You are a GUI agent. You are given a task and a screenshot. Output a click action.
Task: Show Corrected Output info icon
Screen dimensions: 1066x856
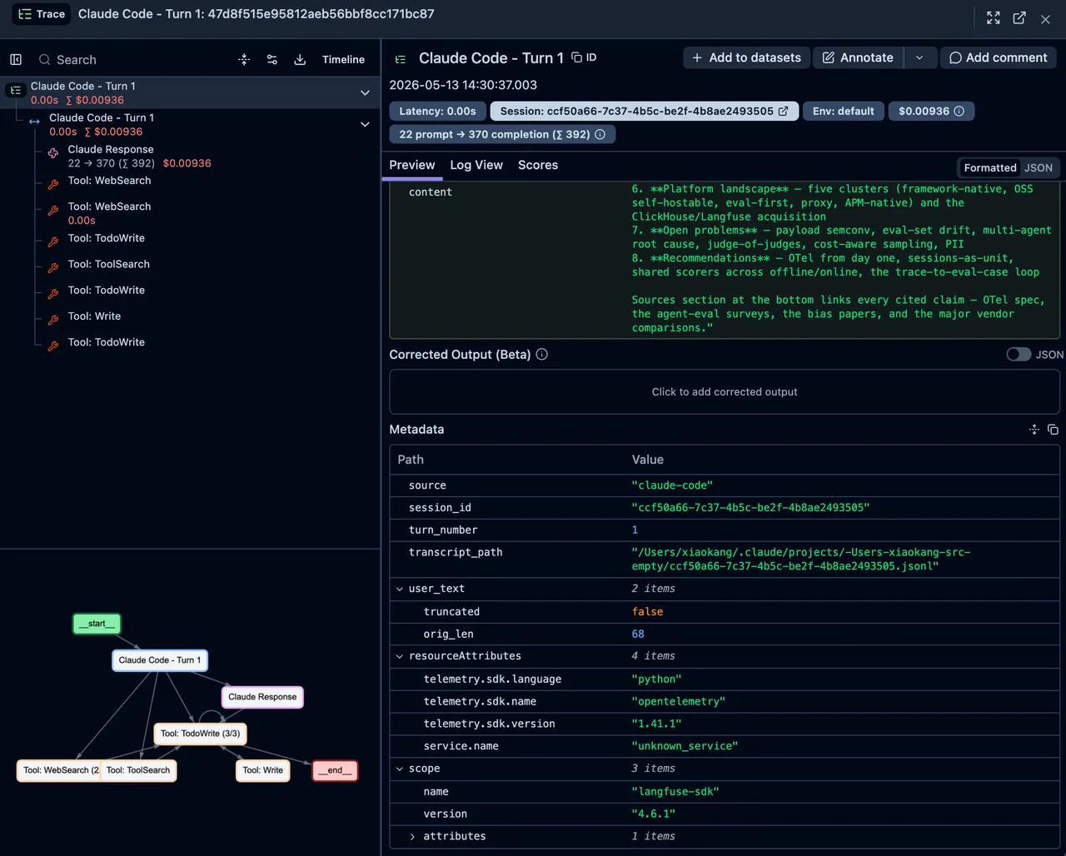pyautogui.click(x=542, y=355)
